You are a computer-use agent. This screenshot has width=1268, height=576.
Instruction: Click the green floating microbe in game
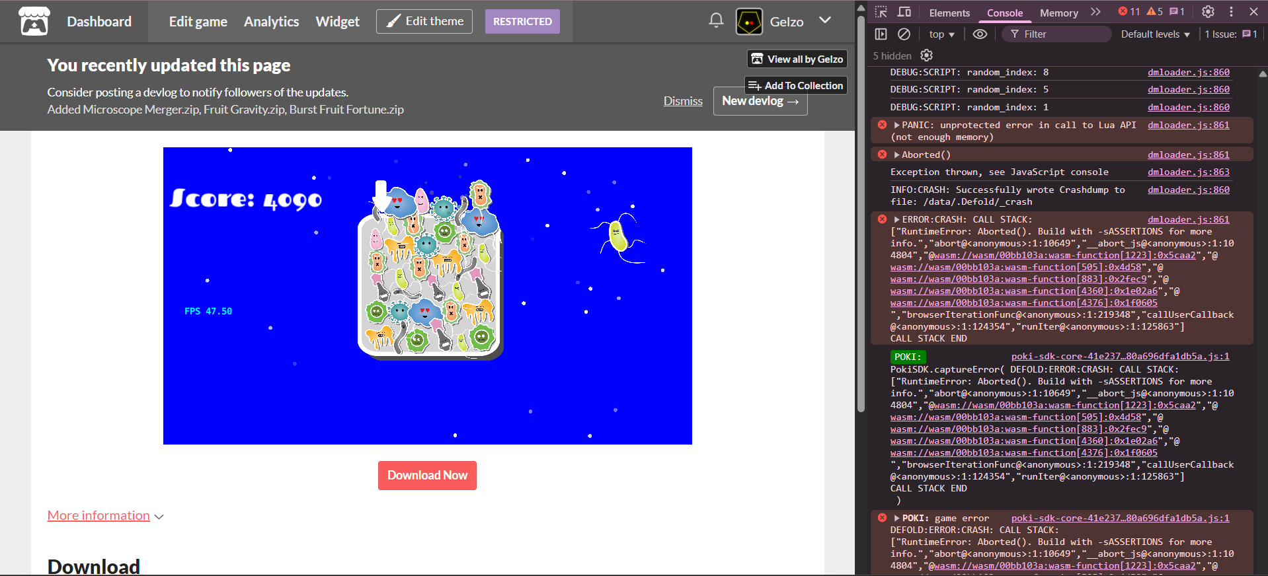tap(618, 236)
